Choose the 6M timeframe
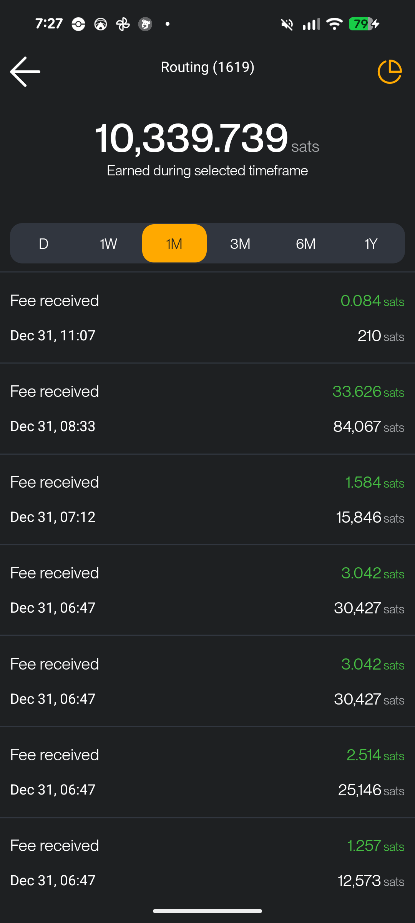 (306, 243)
